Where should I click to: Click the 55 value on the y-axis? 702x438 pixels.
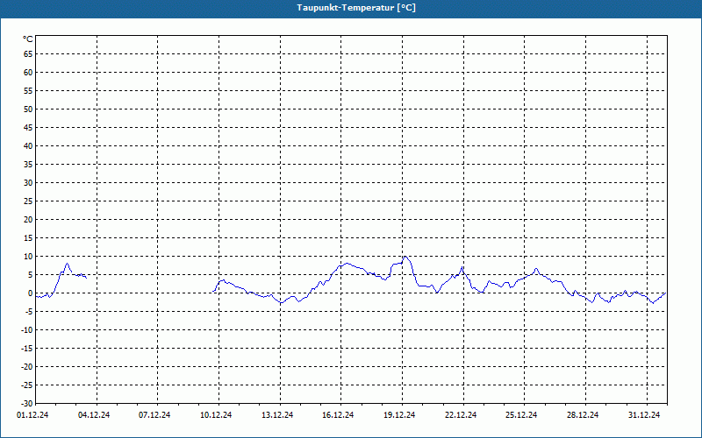pyautogui.click(x=28, y=91)
